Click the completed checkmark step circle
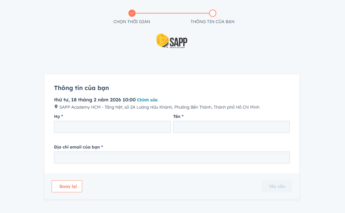This screenshot has height=213, width=345. click(x=132, y=13)
